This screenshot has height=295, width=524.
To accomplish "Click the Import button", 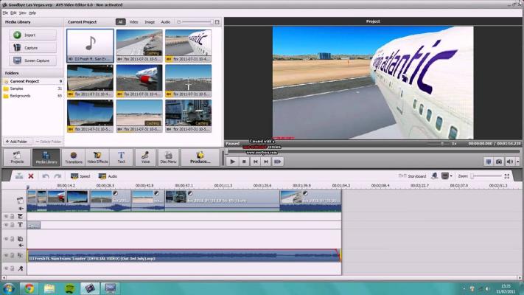I will pyautogui.click(x=32, y=35).
